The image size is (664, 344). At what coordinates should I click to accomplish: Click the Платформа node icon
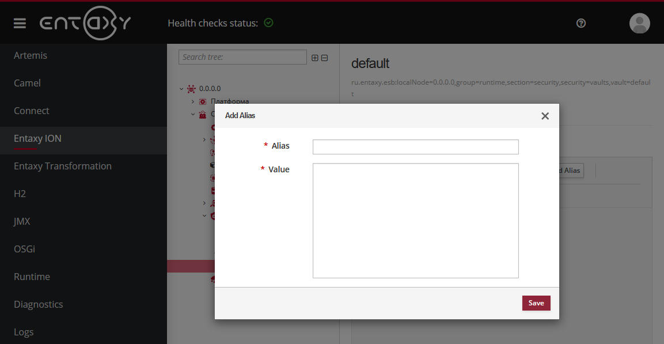coord(203,101)
